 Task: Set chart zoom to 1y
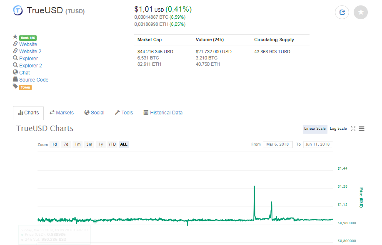click(x=101, y=144)
